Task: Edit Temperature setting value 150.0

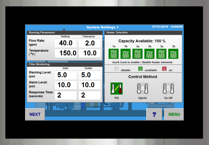Action: coord(65,53)
